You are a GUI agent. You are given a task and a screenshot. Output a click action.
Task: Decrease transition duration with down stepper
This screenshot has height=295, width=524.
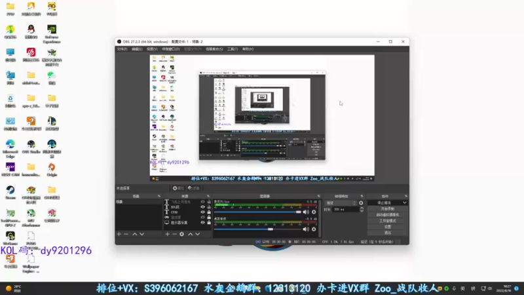click(x=362, y=211)
